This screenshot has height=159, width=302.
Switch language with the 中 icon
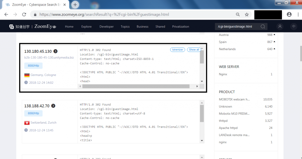click(x=294, y=27)
